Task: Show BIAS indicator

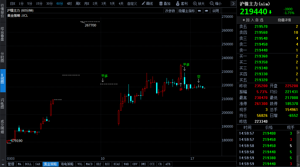Action: (117, 164)
